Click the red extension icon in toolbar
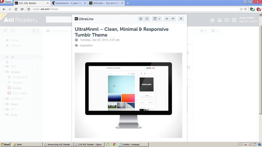Viewport: 262px width, 147px height. [259, 9]
